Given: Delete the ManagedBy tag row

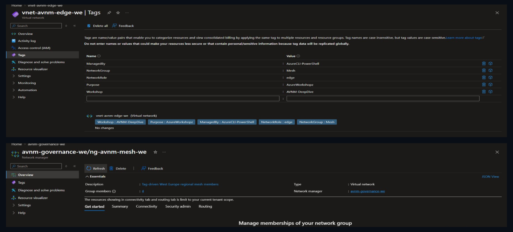Looking at the screenshot, I should pos(484,64).
